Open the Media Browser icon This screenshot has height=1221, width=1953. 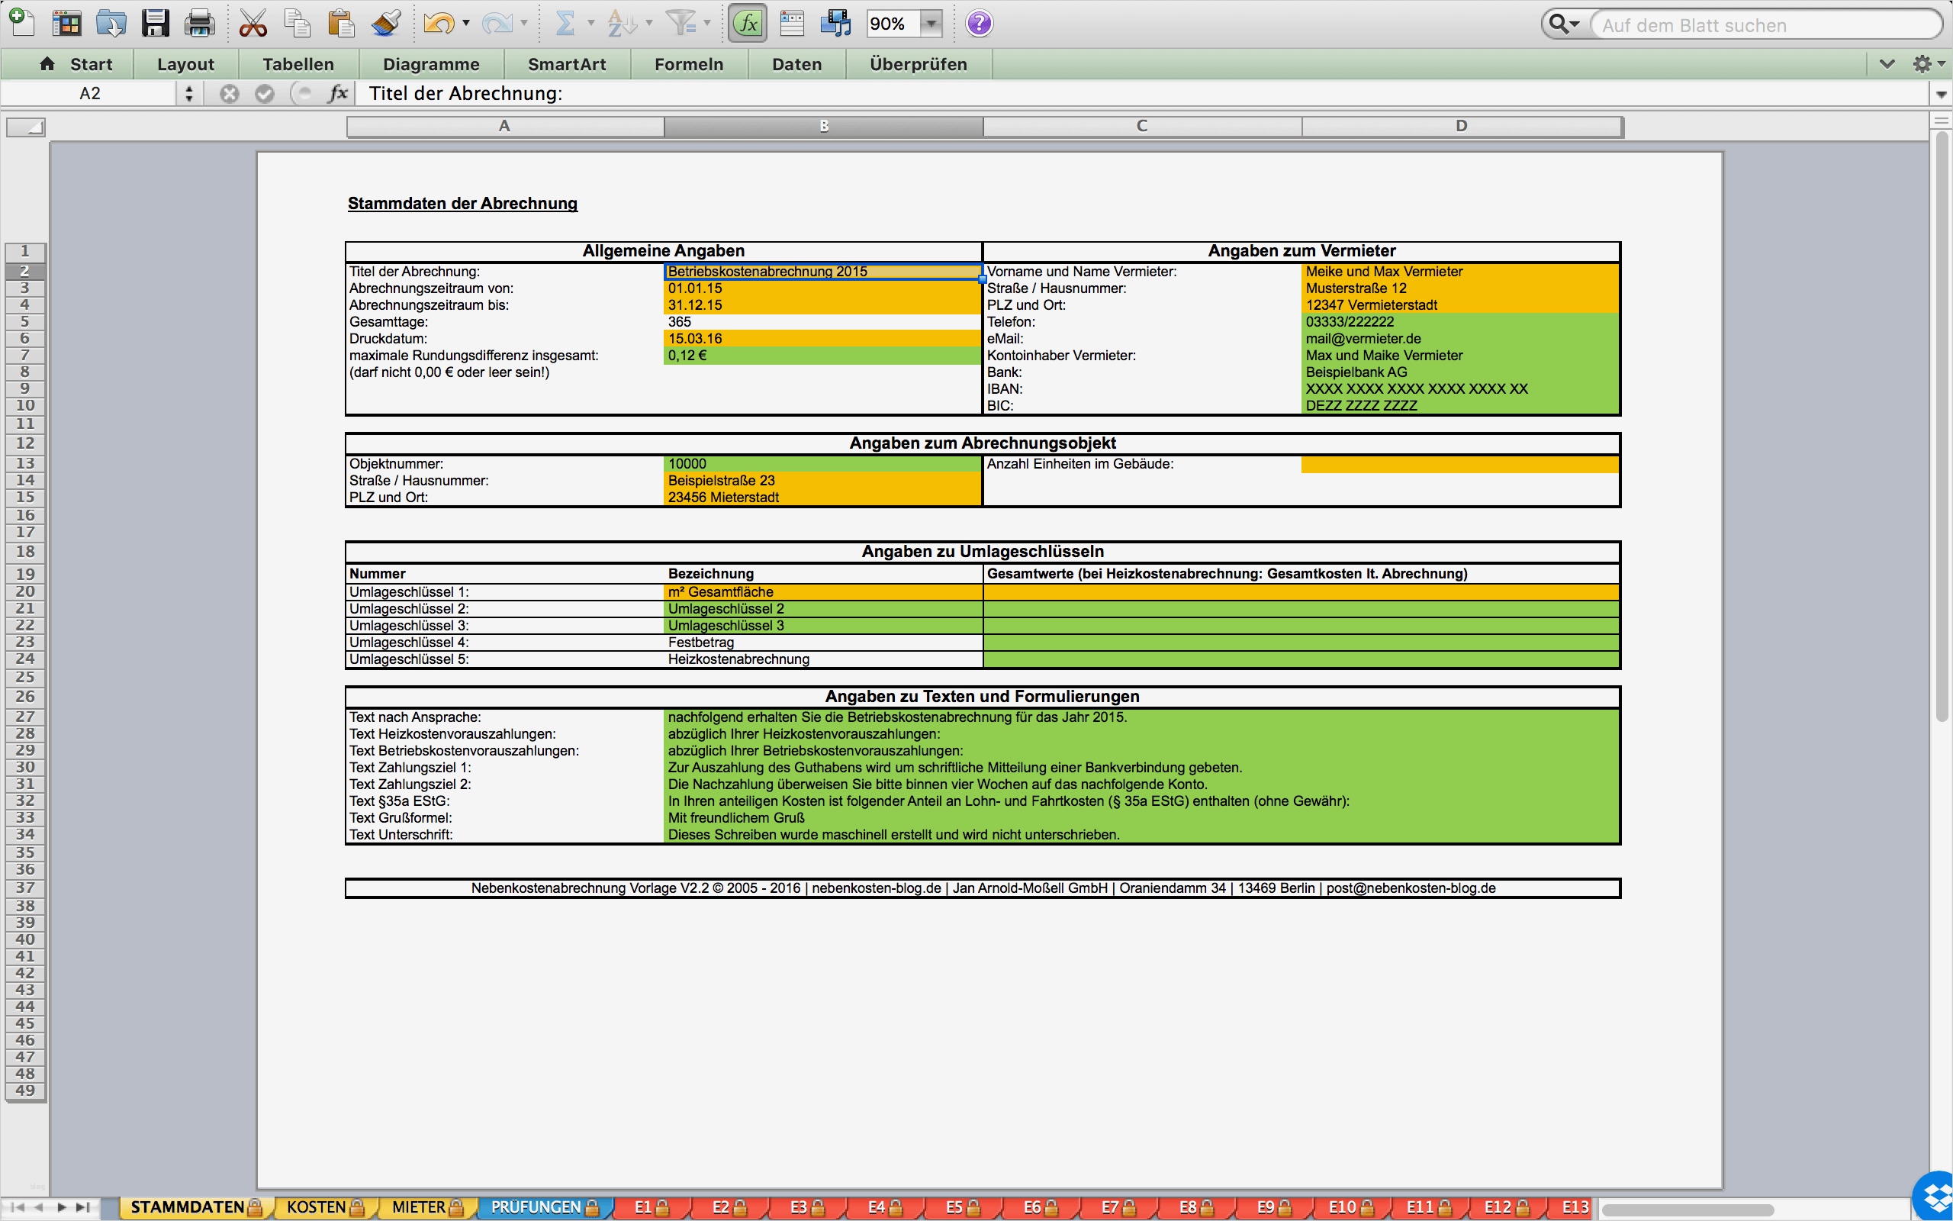[835, 23]
